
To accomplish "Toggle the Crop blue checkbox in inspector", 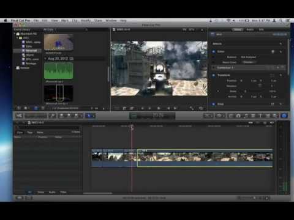I will pos(214,104).
